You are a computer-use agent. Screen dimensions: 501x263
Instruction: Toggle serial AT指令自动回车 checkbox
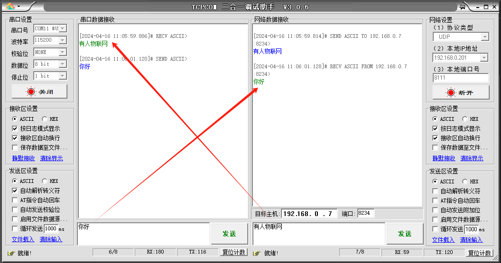(x=15, y=200)
